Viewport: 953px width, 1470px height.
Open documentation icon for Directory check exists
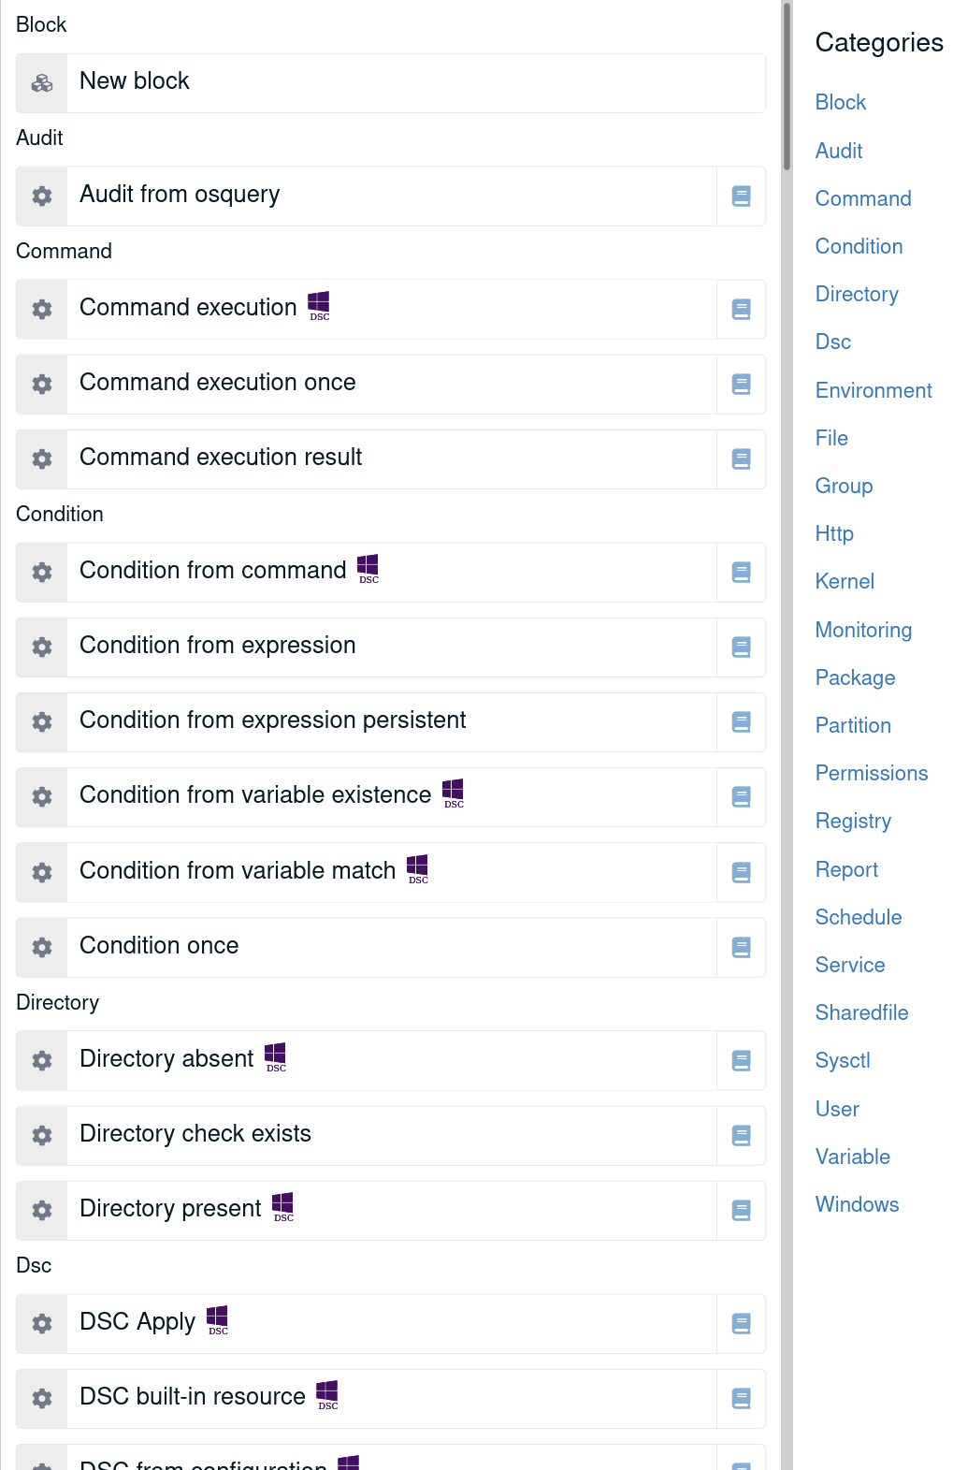tap(740, 1135)
